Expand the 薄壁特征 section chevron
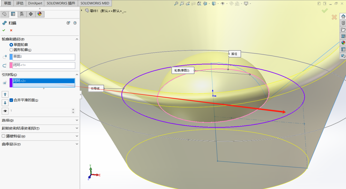346x189 pixels. 77,136
